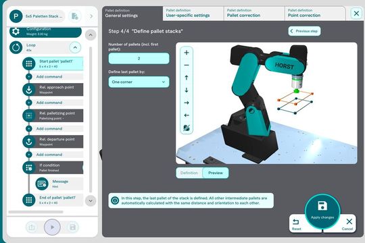Viewport: 365px width, 243px height.
Task: Click the Start pallet grid icon
Action: [29, 63]
